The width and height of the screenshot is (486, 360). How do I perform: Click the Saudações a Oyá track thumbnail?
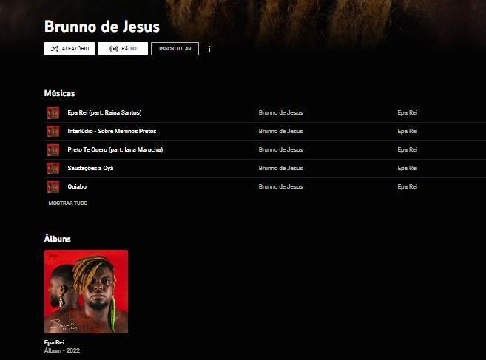coord(53,169)
